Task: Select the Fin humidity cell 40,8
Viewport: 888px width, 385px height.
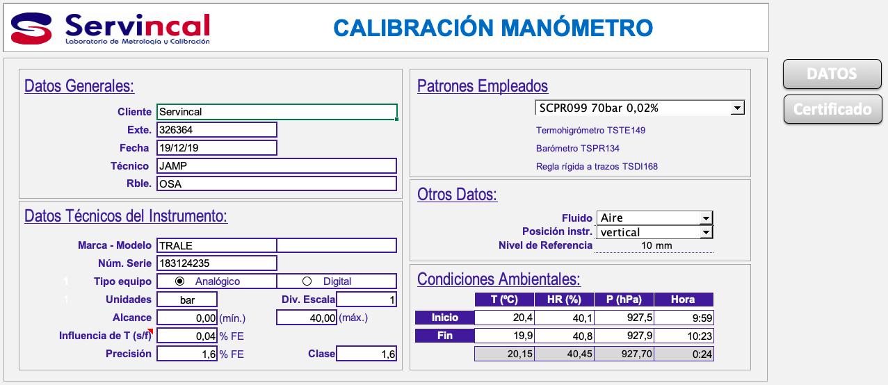Action: click(x=564, y=336)
